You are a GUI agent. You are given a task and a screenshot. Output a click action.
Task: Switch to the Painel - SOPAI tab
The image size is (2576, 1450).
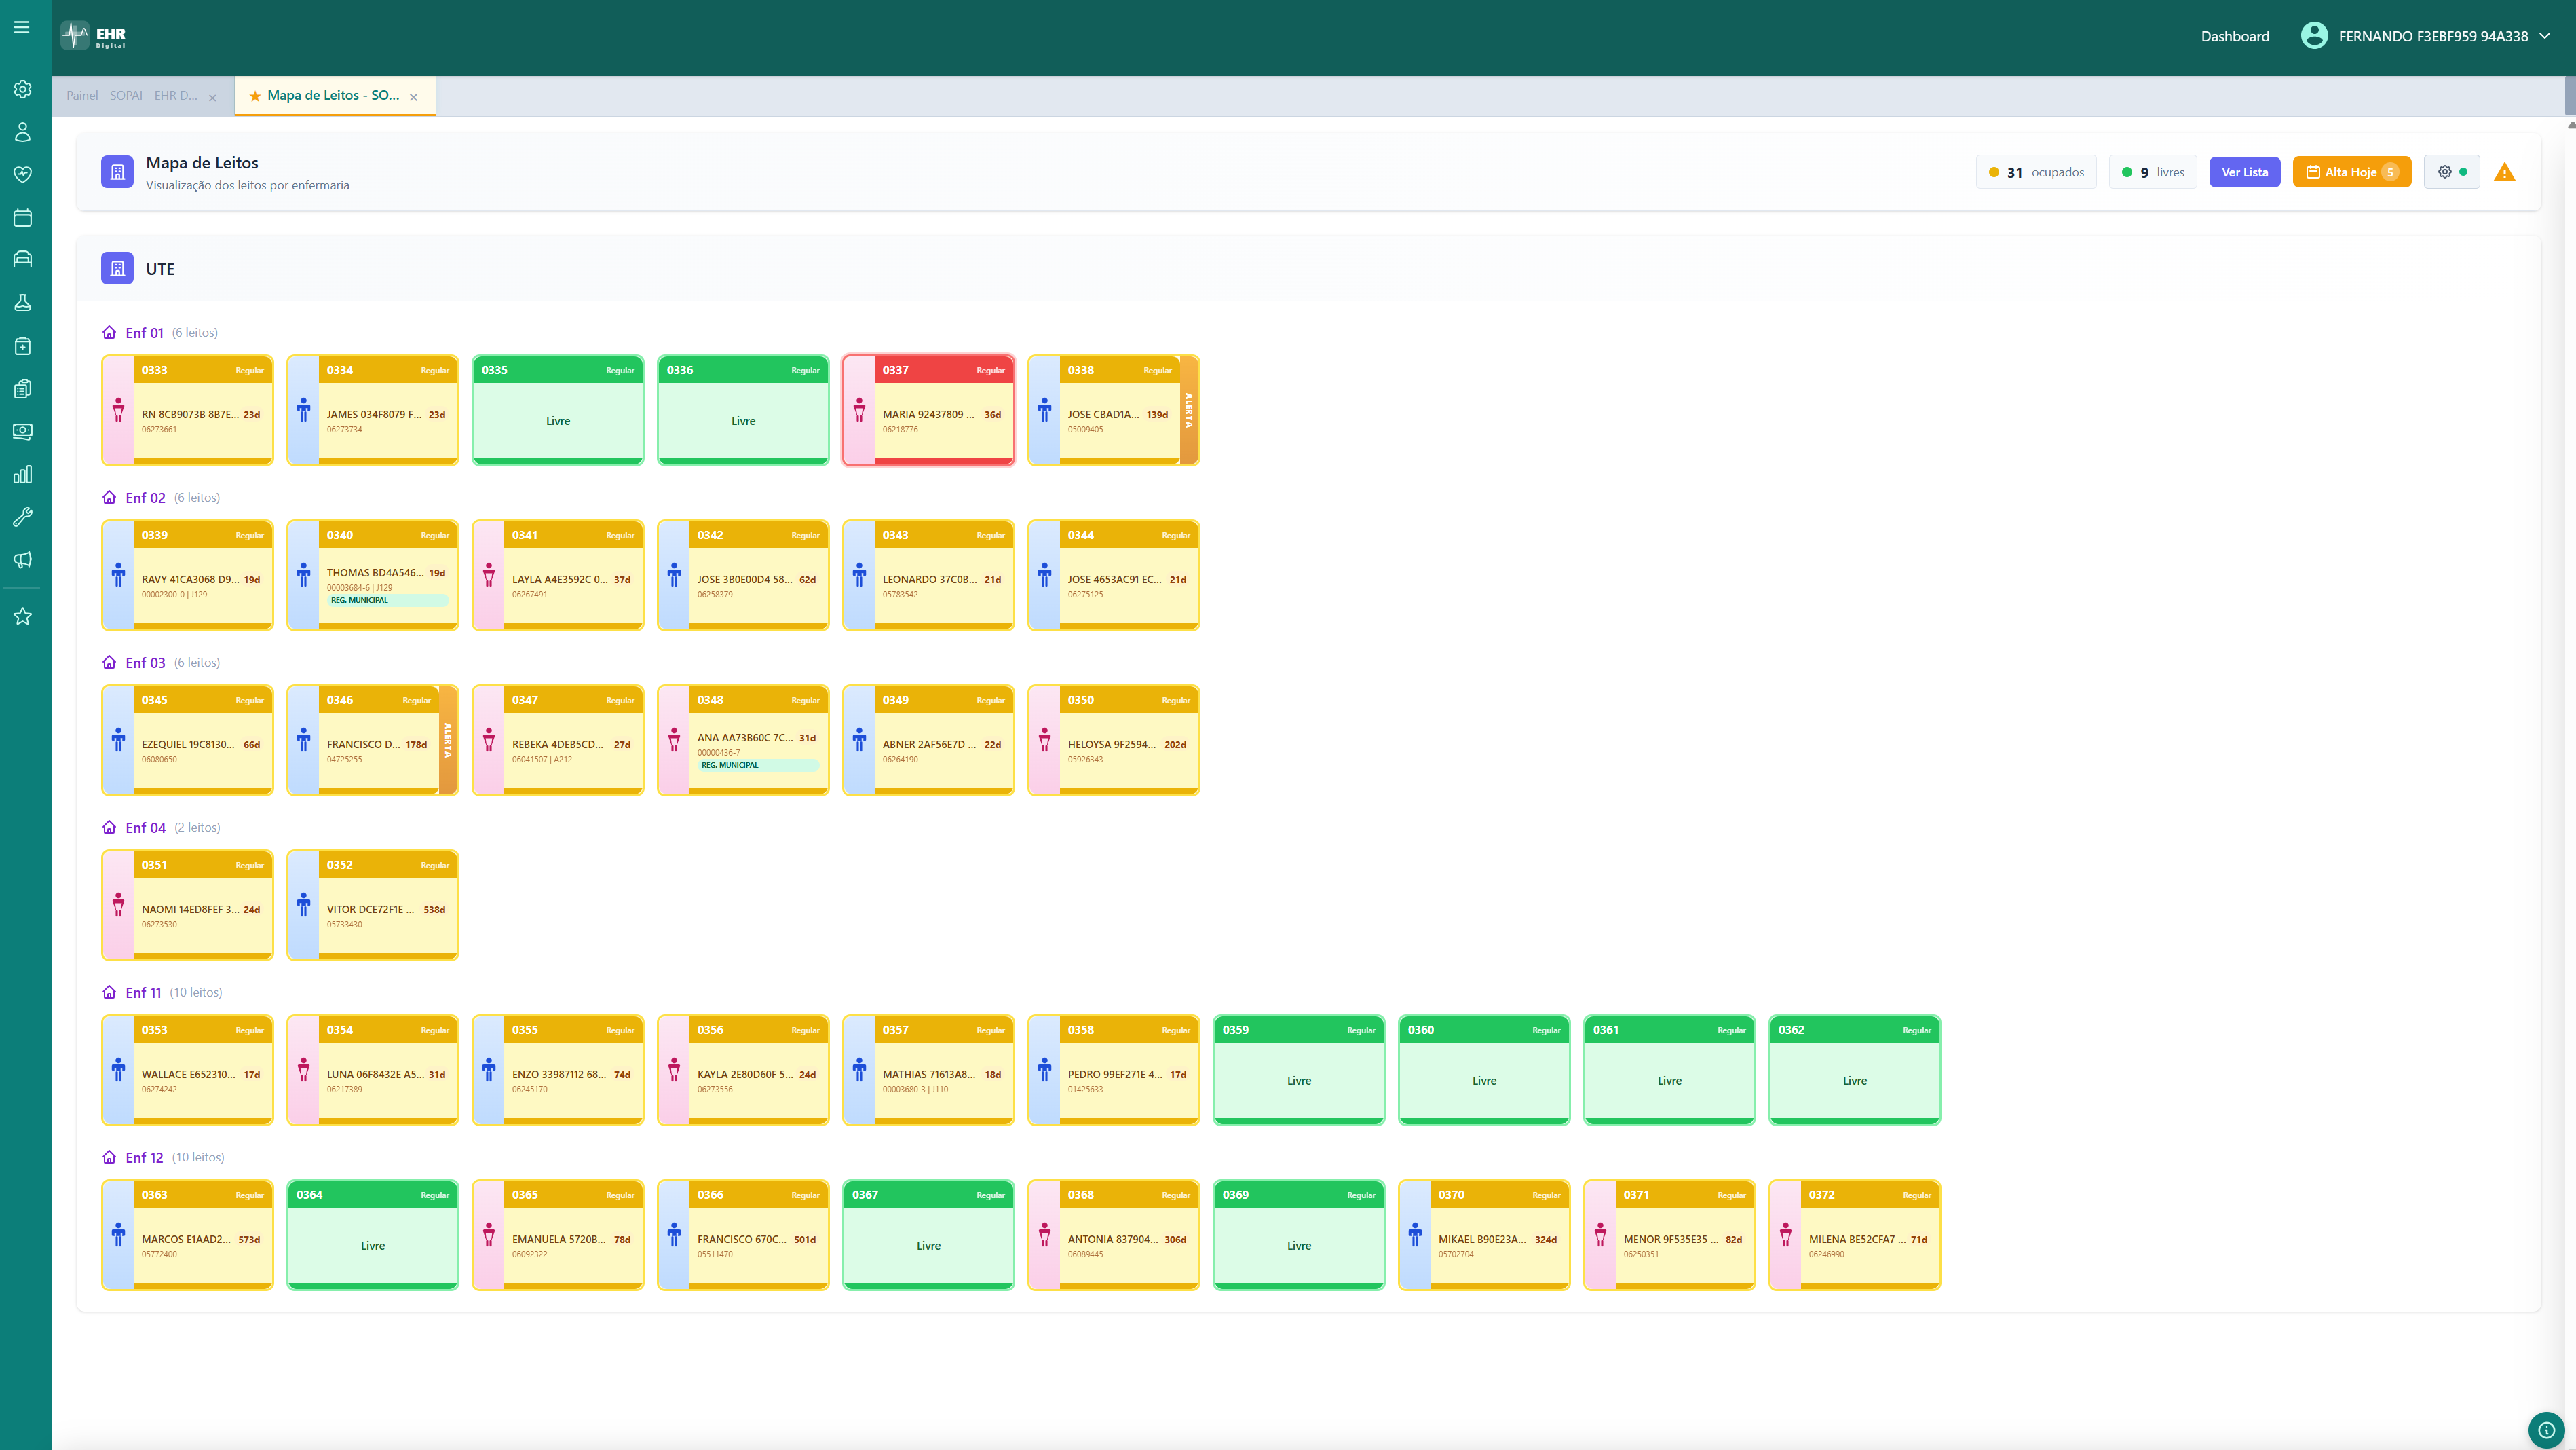[132, 96]
